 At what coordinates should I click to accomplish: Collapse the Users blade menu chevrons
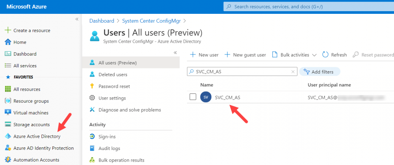coord(175,52)
